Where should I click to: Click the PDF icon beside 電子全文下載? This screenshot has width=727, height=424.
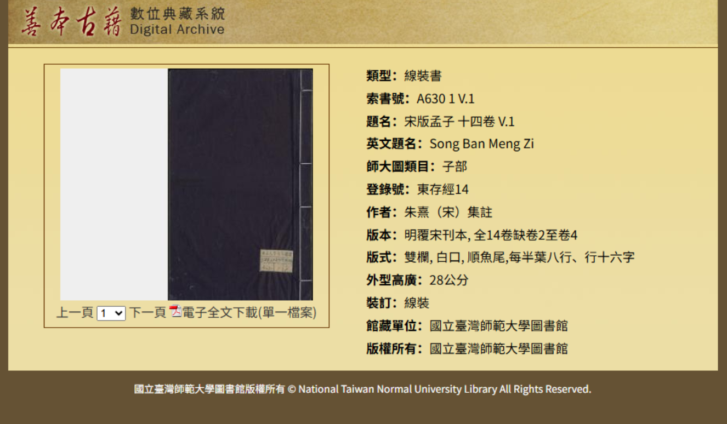175,312
